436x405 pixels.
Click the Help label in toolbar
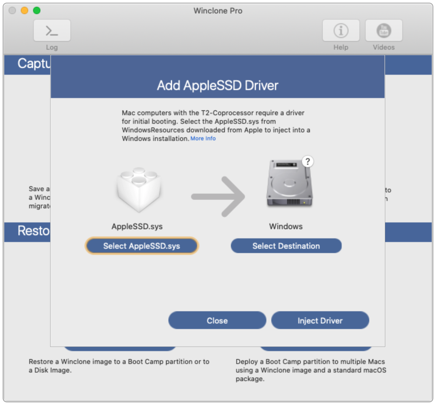(341, 47)
